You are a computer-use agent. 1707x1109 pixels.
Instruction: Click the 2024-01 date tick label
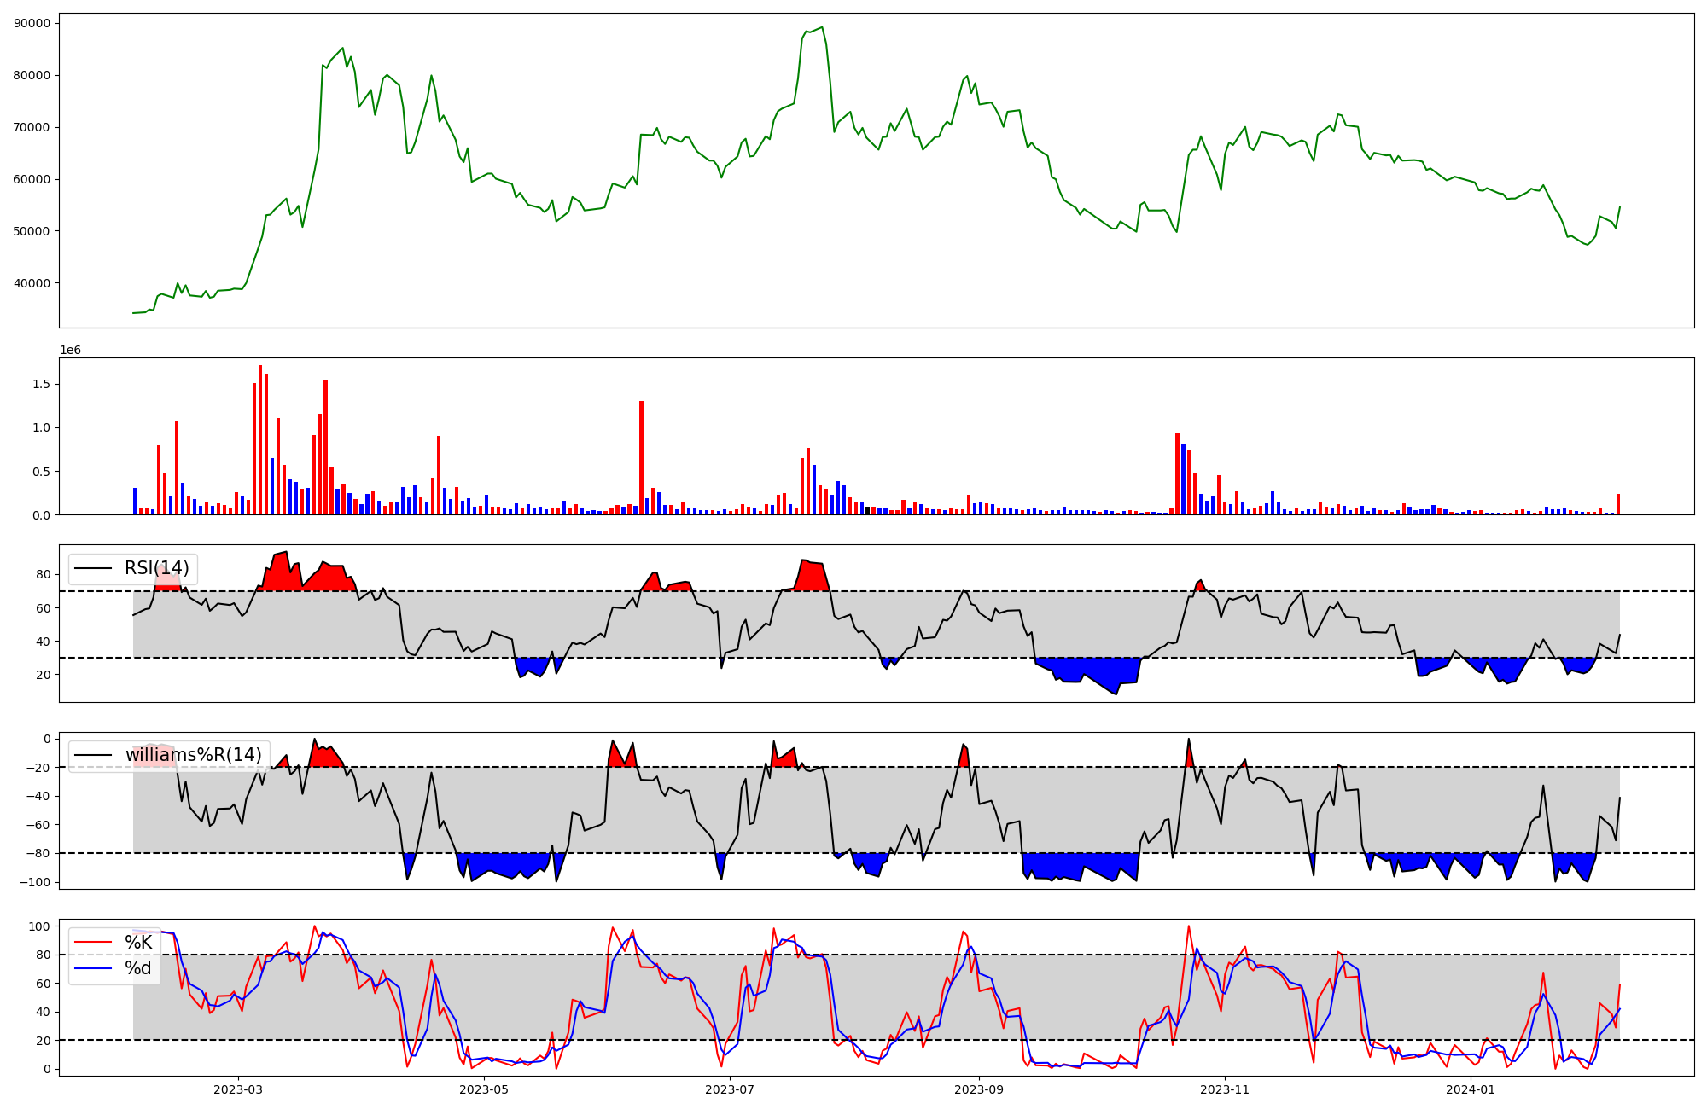(1471, 1089)
